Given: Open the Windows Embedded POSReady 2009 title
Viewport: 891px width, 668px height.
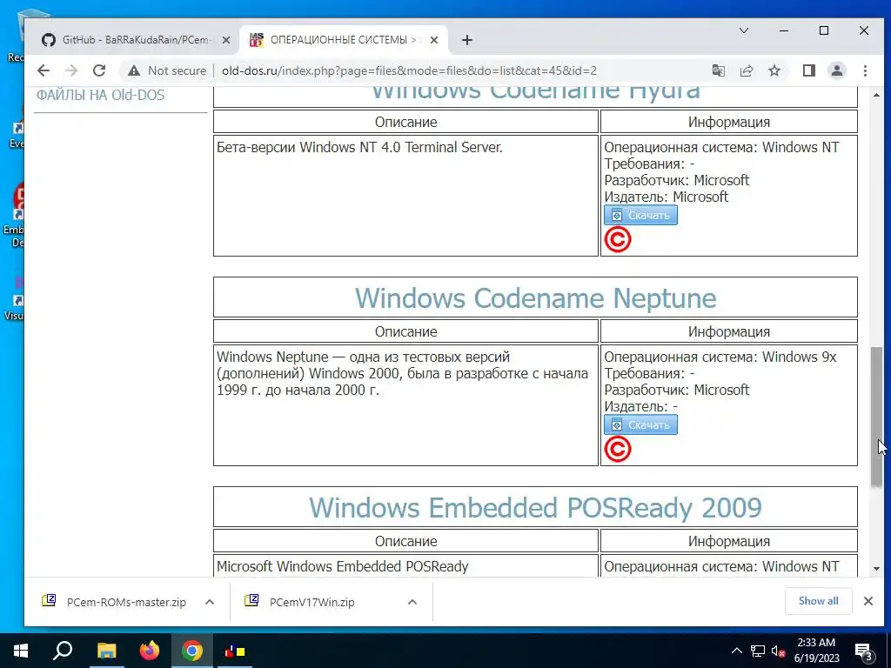Looking at the screenshot, I should [x=535, y=508].
